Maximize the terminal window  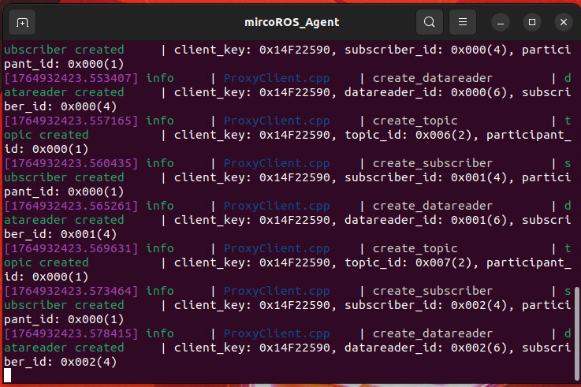531,22
